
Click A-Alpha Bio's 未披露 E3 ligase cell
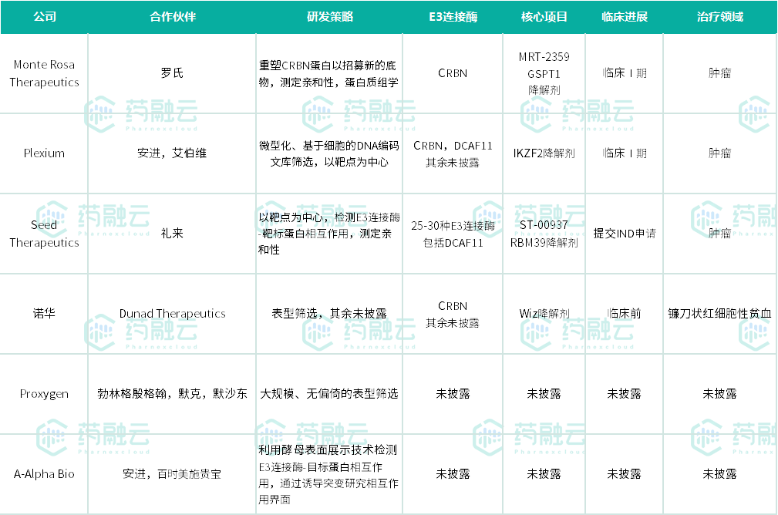[x=453, y=474]
